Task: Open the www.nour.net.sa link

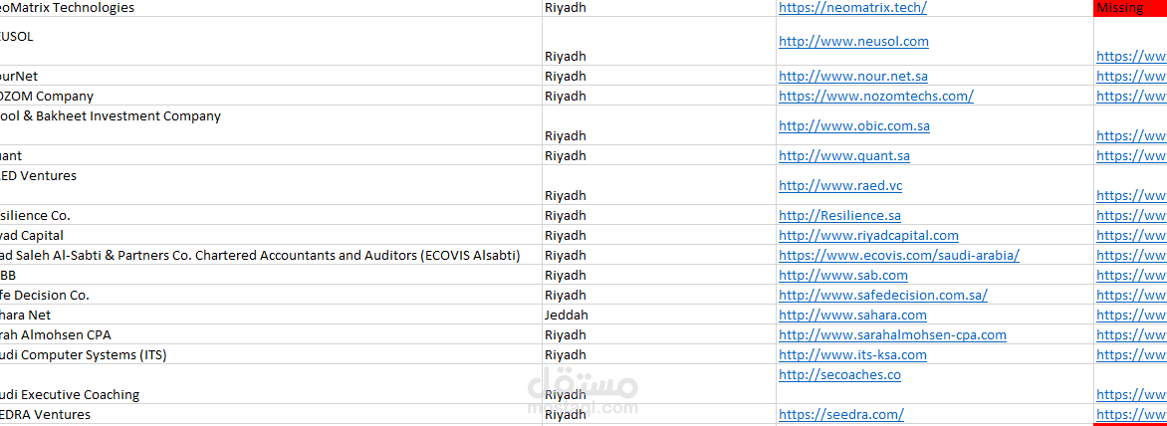Action: [853, 76]
